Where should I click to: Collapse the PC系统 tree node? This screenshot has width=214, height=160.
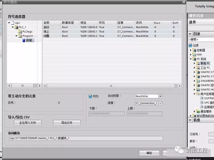[191, 59]
